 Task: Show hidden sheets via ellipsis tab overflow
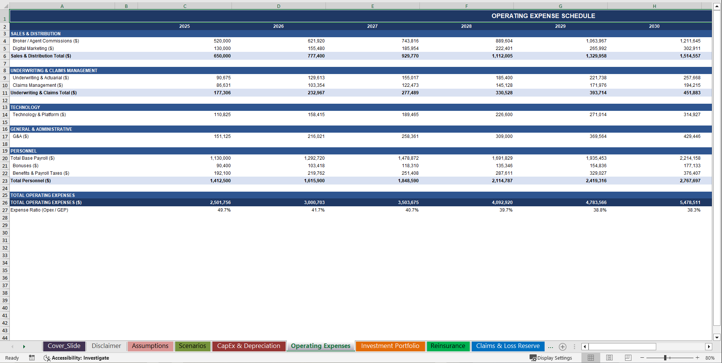[x=551, y=346]
